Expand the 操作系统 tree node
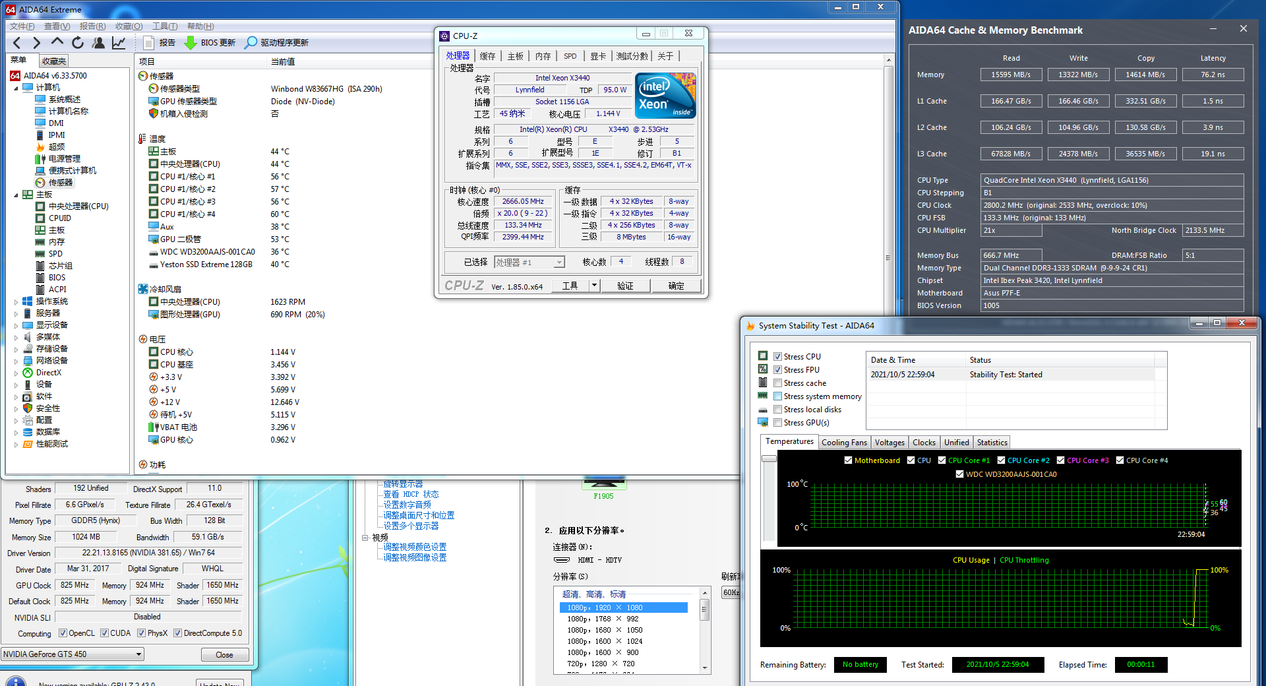1266x686 pixels. (16, 301)
